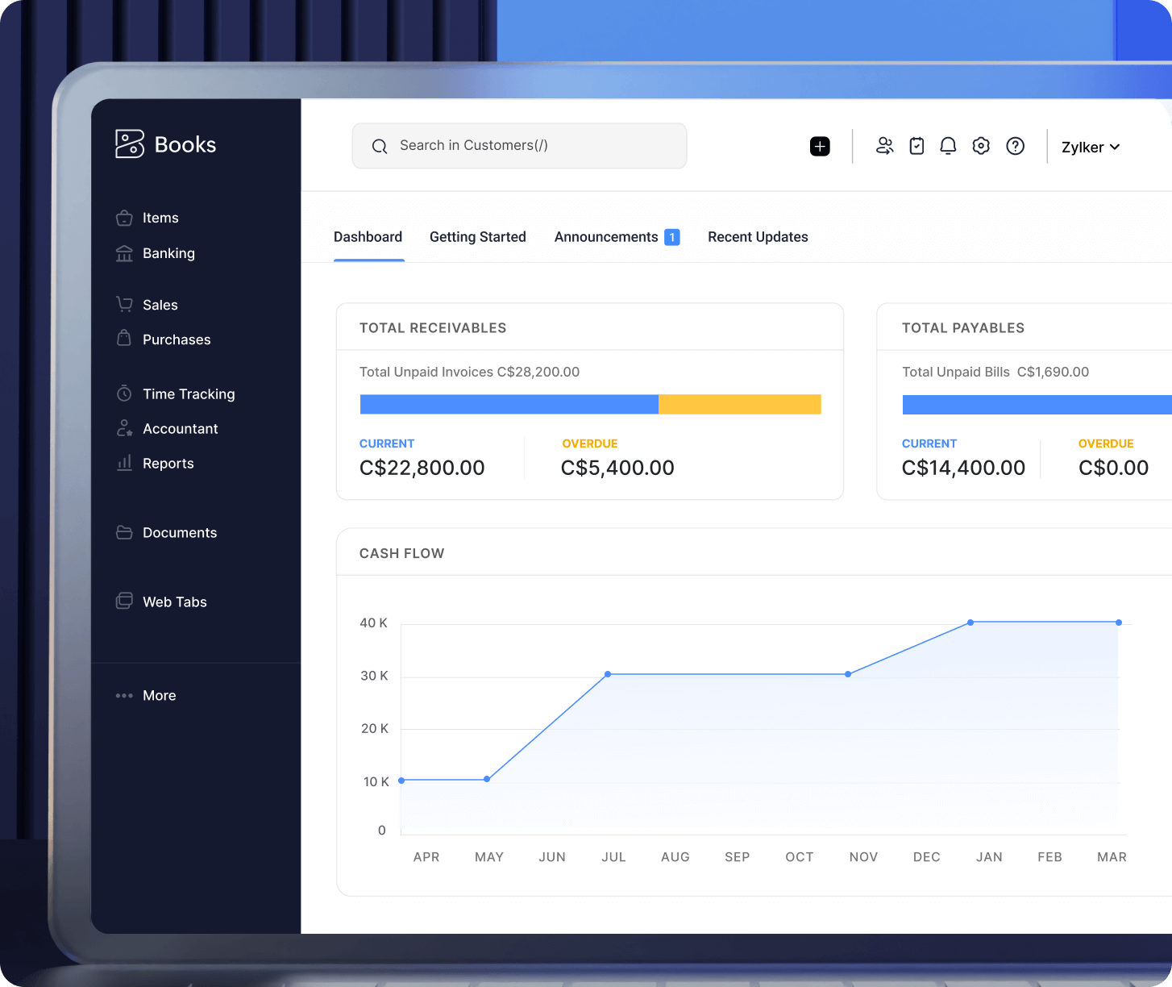The height and width of the screenshot is (987, 1172).
Task: Switch to the Getting Started tab
Action: tap(477, 236)
